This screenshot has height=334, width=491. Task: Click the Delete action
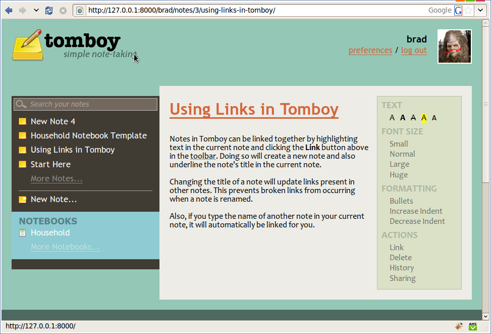tap(401, 258)
